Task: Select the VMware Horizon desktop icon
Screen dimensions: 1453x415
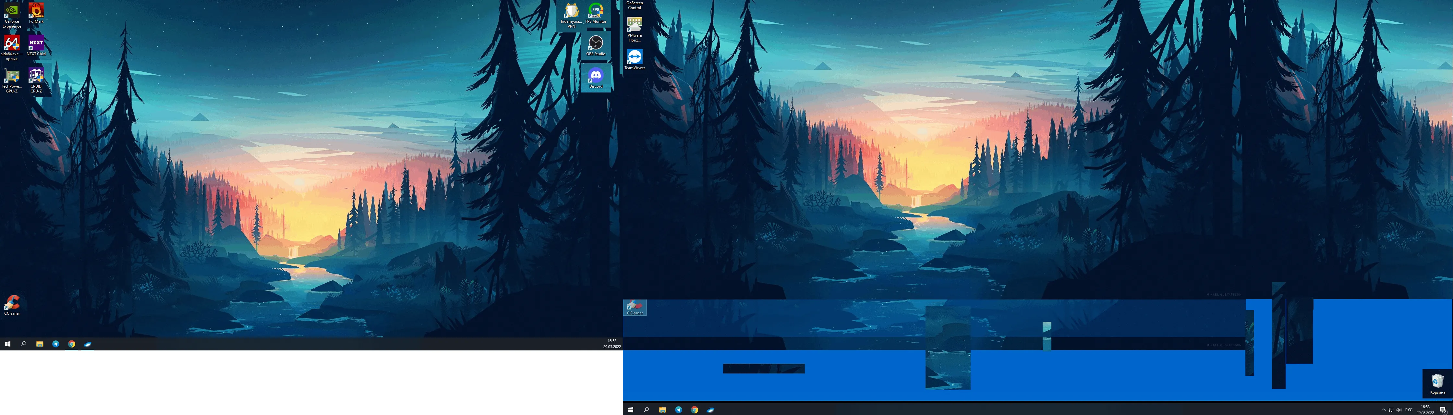Action: pyautogui.click(x=635, y=29)
